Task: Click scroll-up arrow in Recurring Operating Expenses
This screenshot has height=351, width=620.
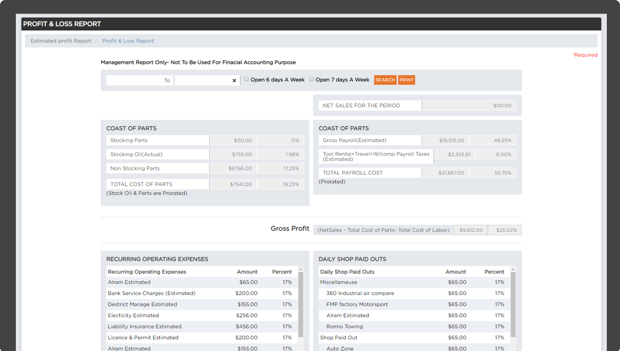Action: pyautogui.click(x=301, y=270)
